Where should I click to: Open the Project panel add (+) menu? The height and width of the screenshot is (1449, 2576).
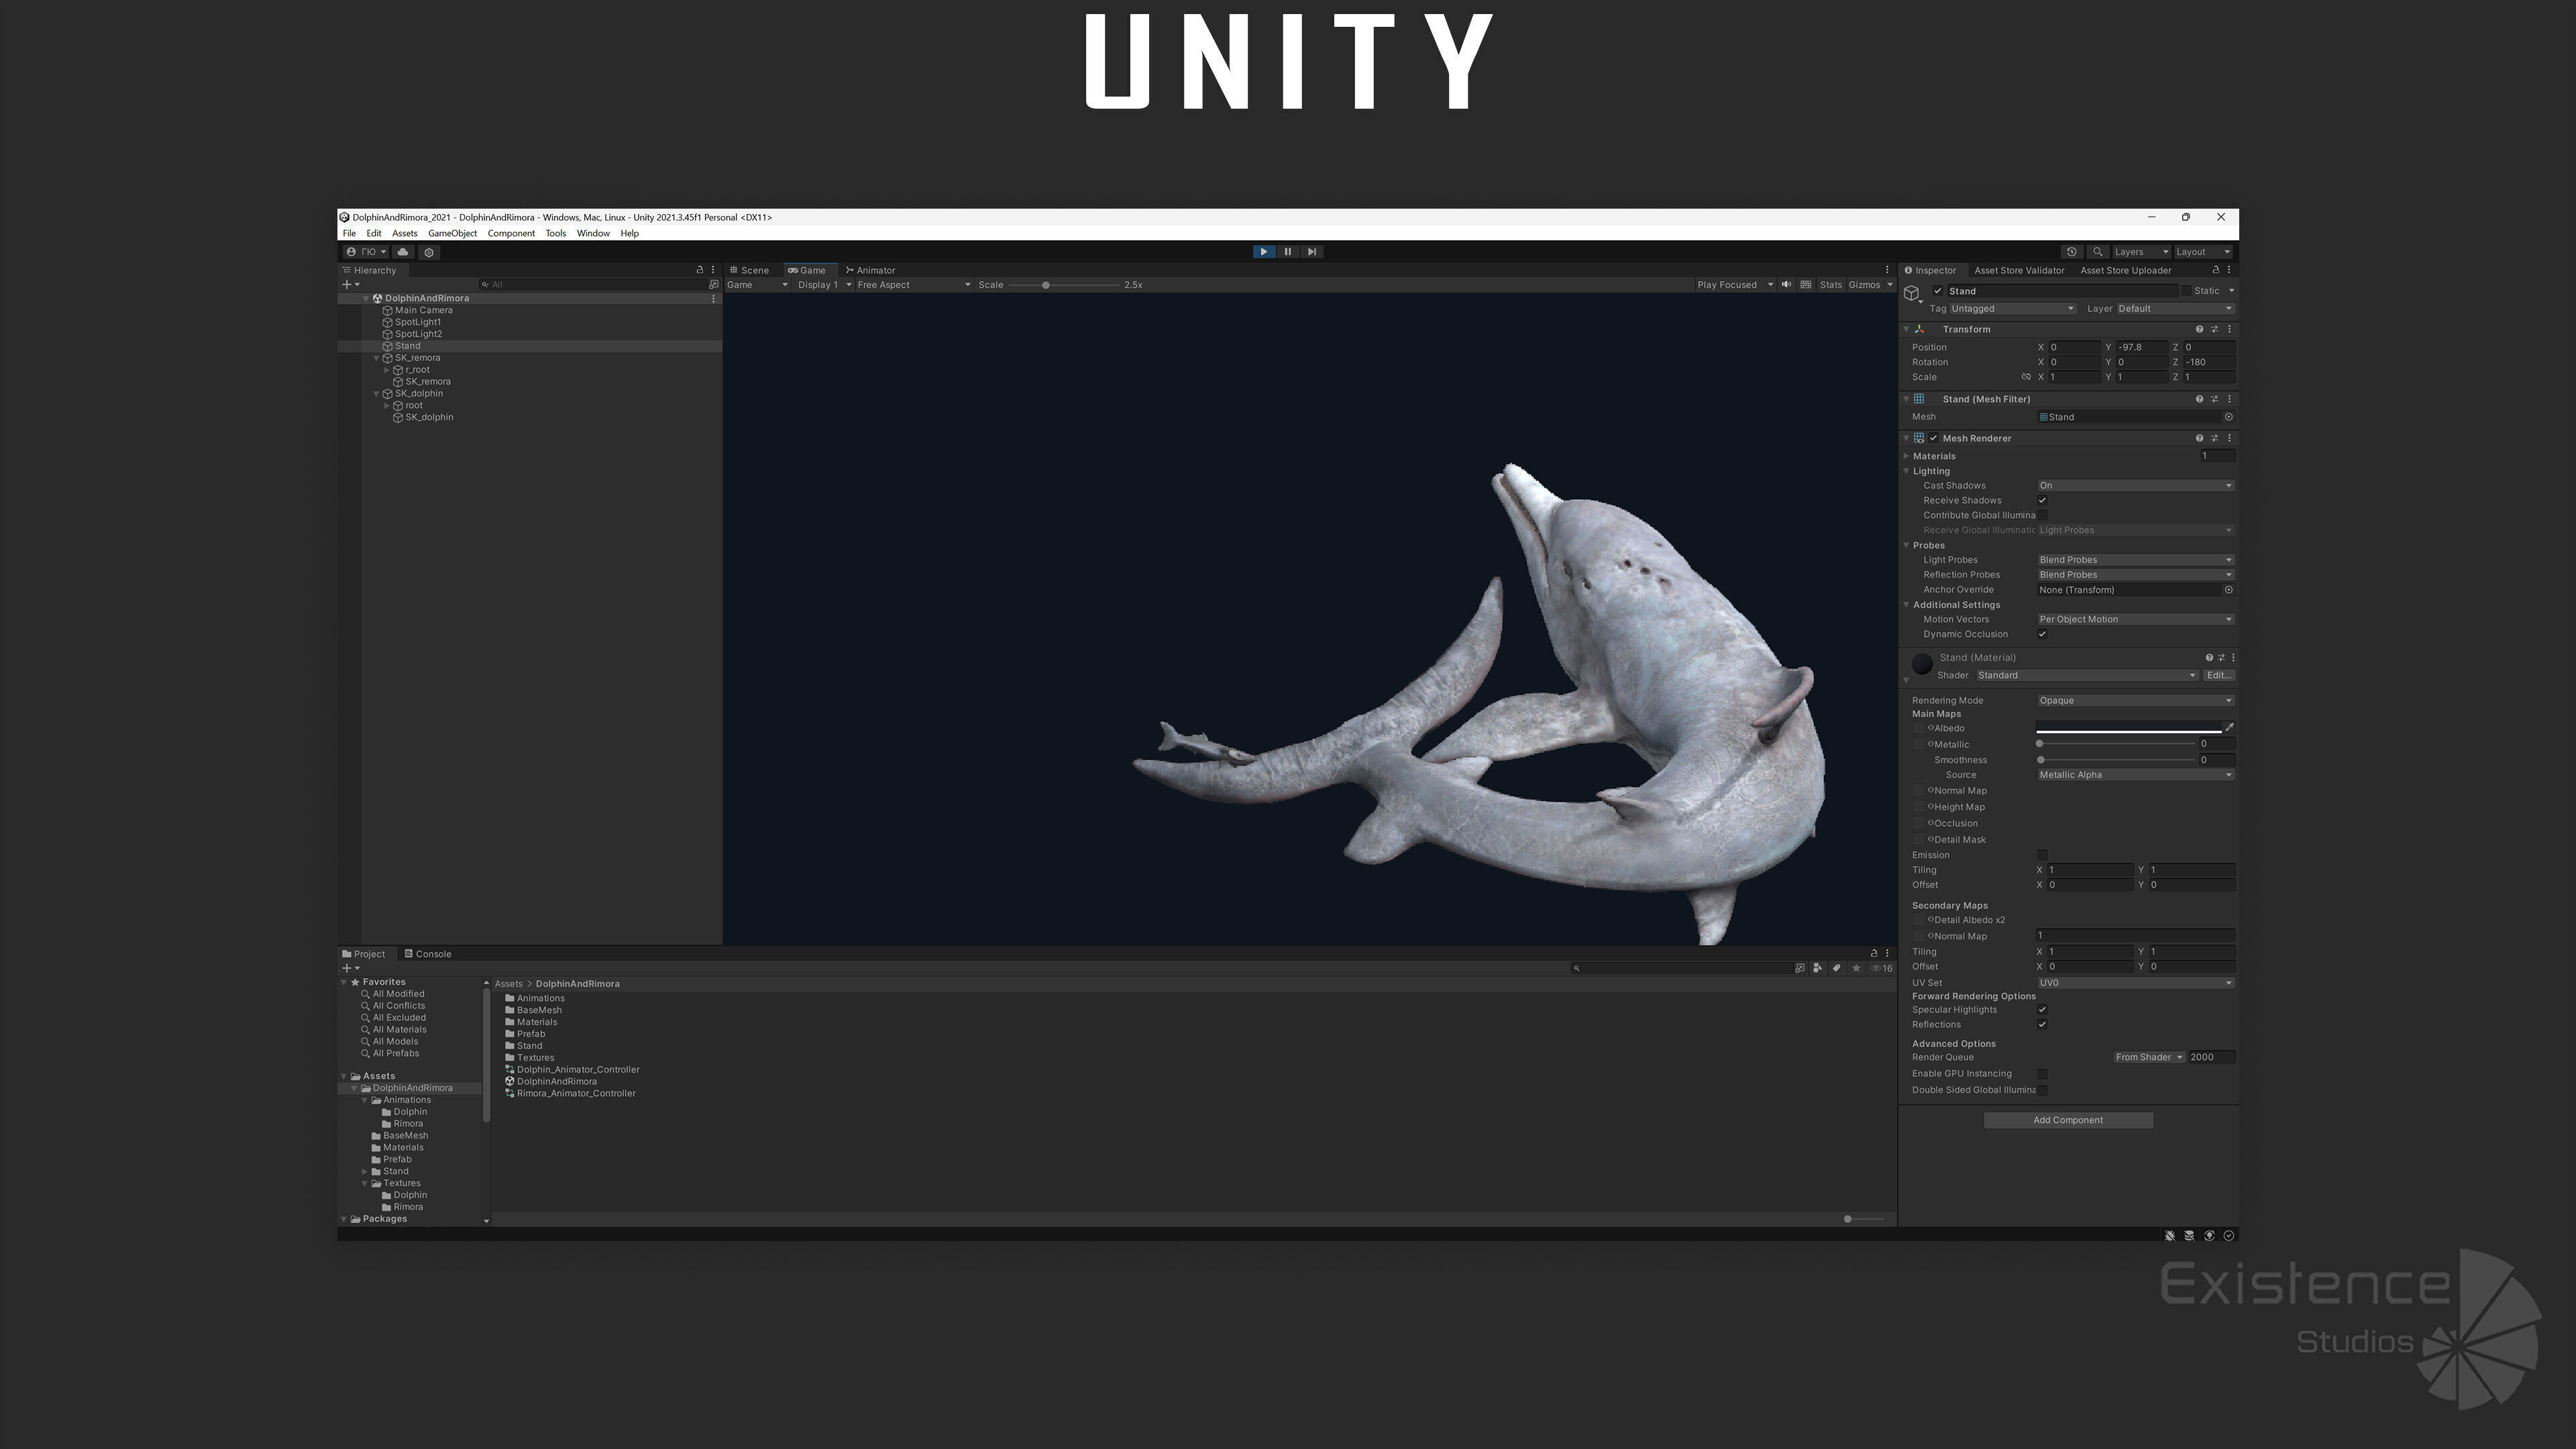351,968
